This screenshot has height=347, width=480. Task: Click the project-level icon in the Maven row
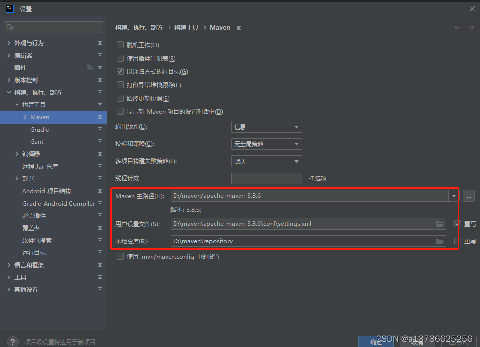[x=100, y=117]
